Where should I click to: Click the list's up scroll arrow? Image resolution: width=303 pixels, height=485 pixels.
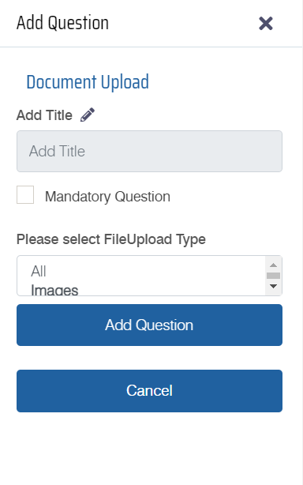click(x=273, y=265)
